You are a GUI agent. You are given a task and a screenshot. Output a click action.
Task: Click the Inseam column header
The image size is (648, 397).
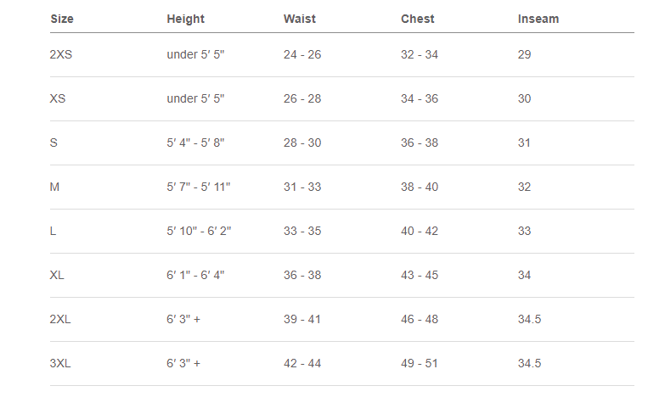pyautogui.click(x=538, y=19)
